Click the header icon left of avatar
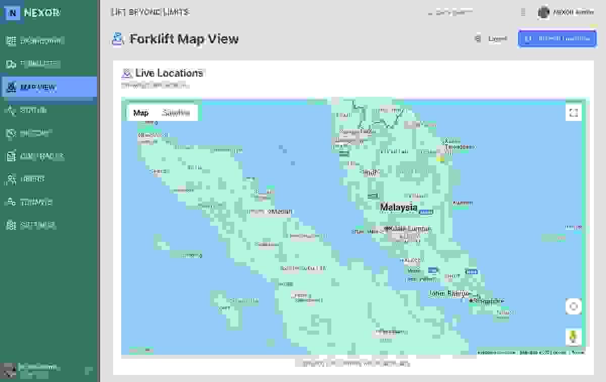 pyautogui.click(x=523, y=13)
